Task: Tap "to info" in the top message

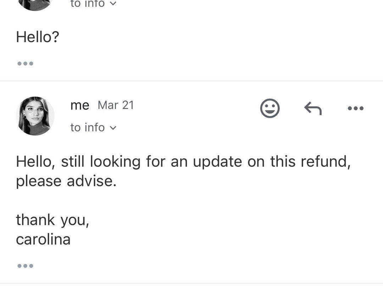Action: [x=88, y=4]
